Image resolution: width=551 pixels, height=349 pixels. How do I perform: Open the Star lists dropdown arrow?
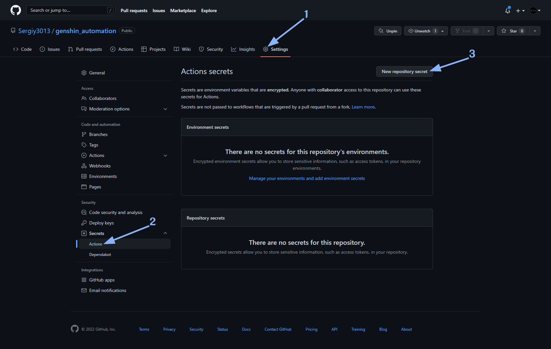[x=535, y=31]
